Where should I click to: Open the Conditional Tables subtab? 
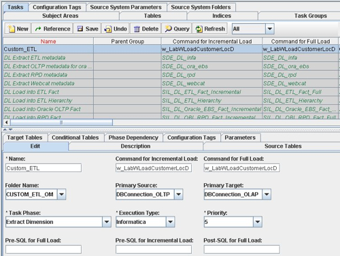tap(75, 138)
